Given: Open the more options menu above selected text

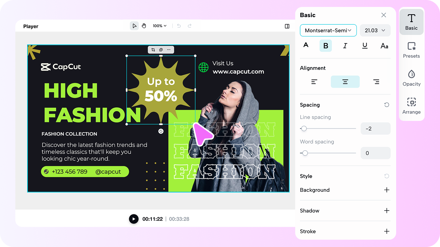Looking at the screenshot, I should coord(168,49).
